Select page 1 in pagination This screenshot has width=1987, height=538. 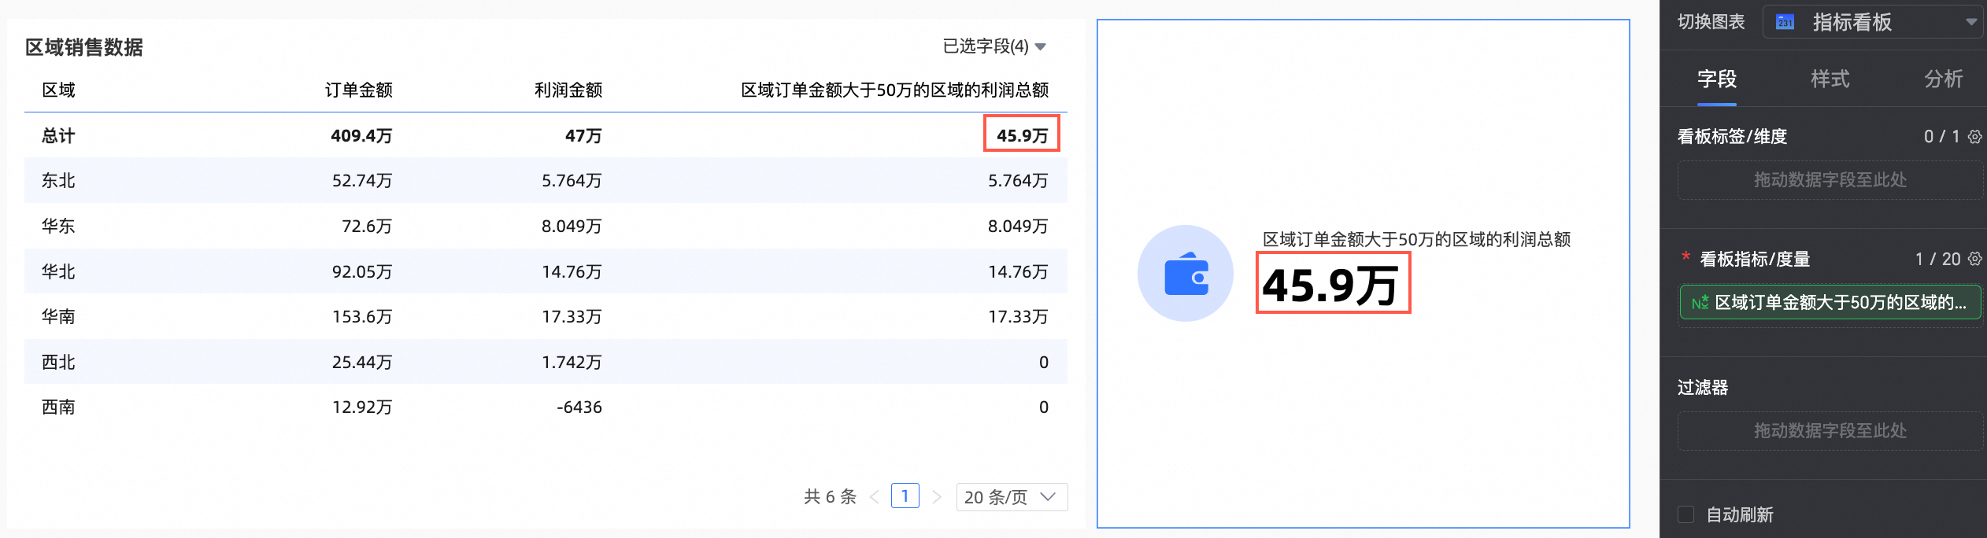(905, 496)
